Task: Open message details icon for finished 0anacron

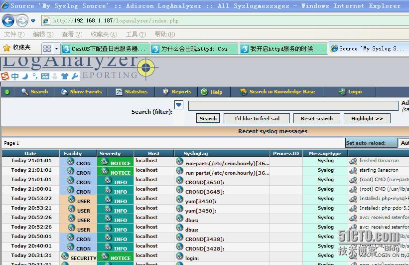Action: [353, 161]
